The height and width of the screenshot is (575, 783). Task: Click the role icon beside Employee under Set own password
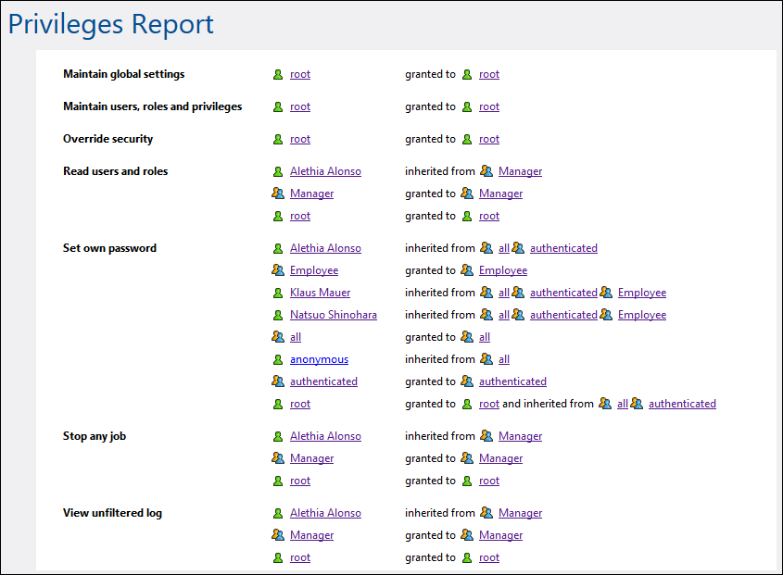tap(277, 270)
